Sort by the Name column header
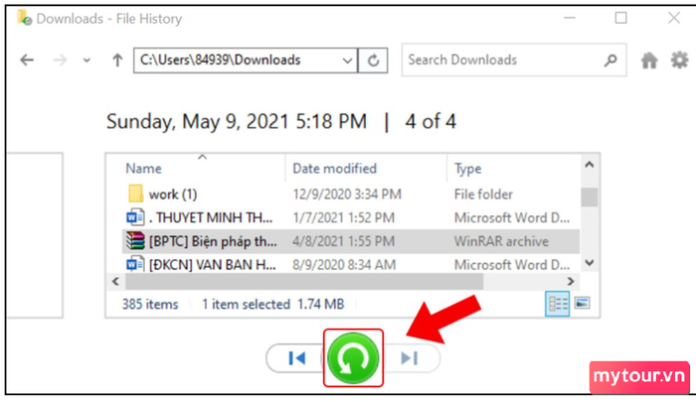The image size is (696, 402). pyautogui.click(x=143, y=169)
